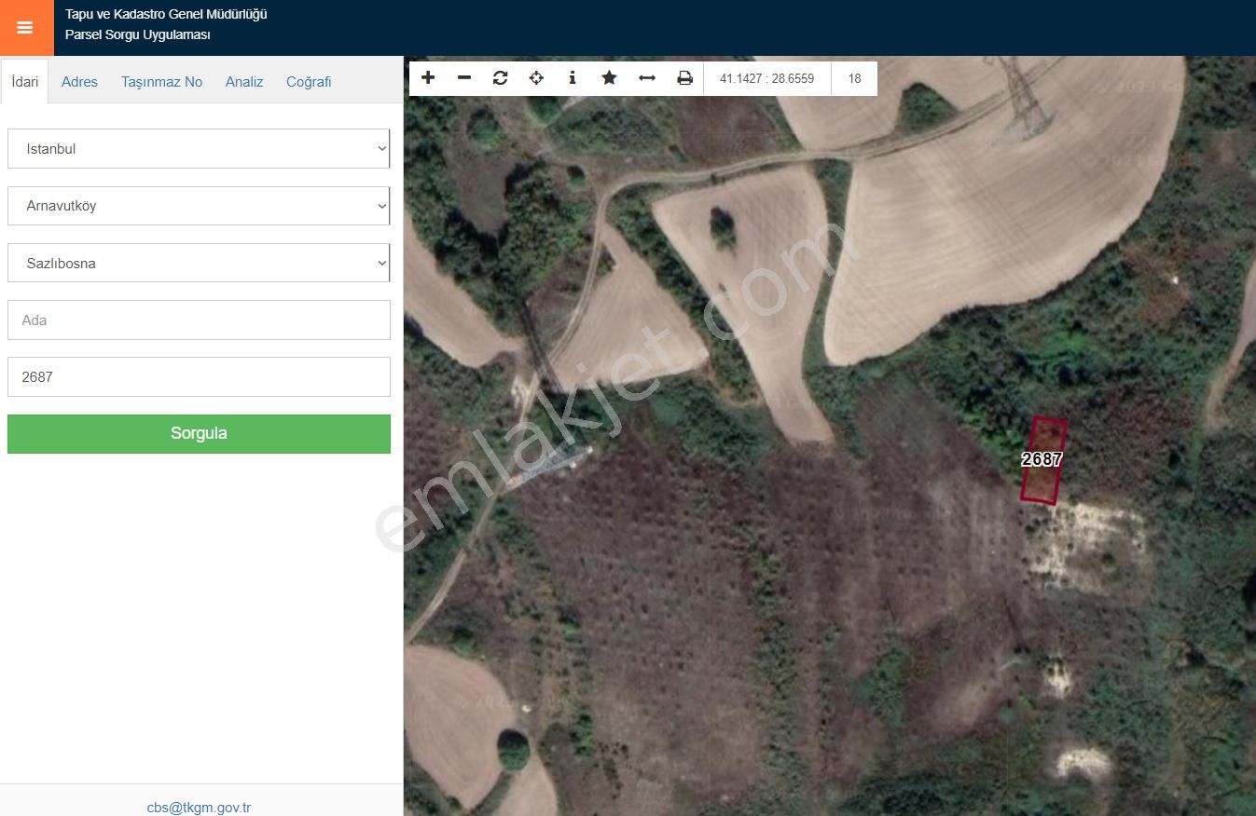1256x816 pixels.
Task: Click the star favorites icon
Action: tap(609, 78)
